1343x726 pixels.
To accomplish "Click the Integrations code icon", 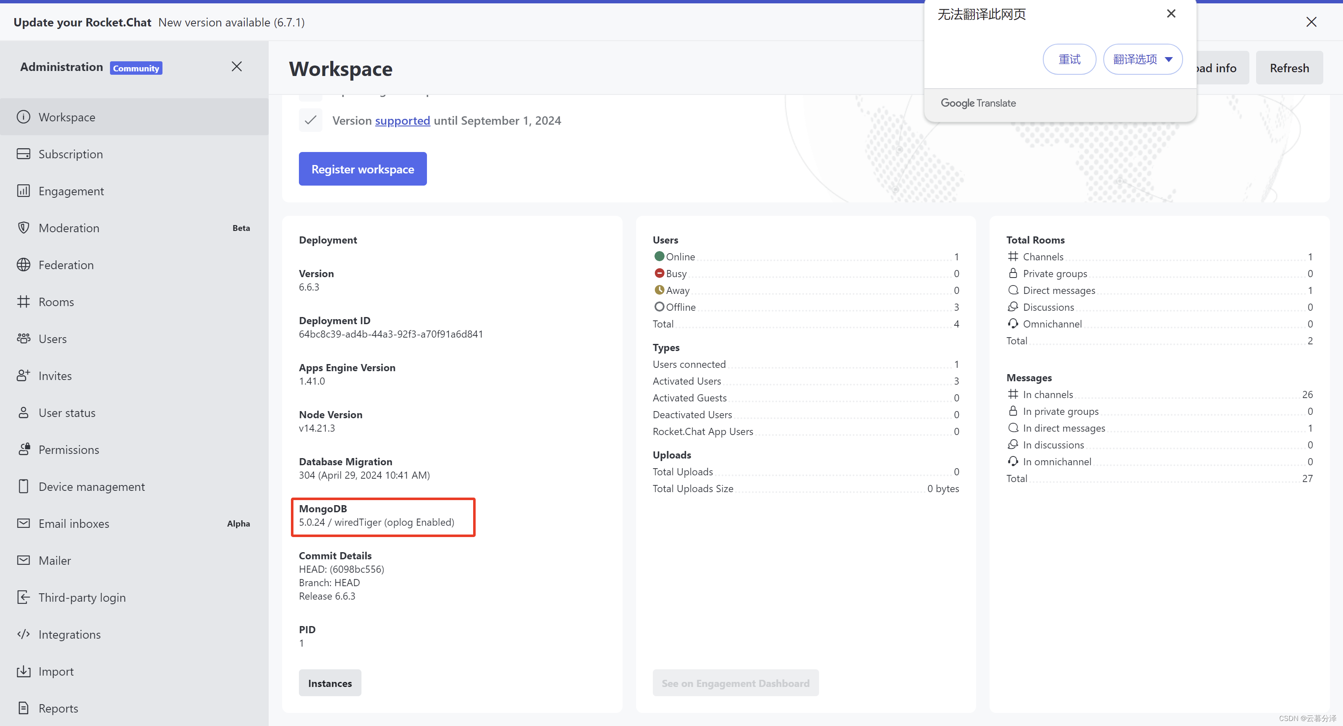I will pos(24,634).
